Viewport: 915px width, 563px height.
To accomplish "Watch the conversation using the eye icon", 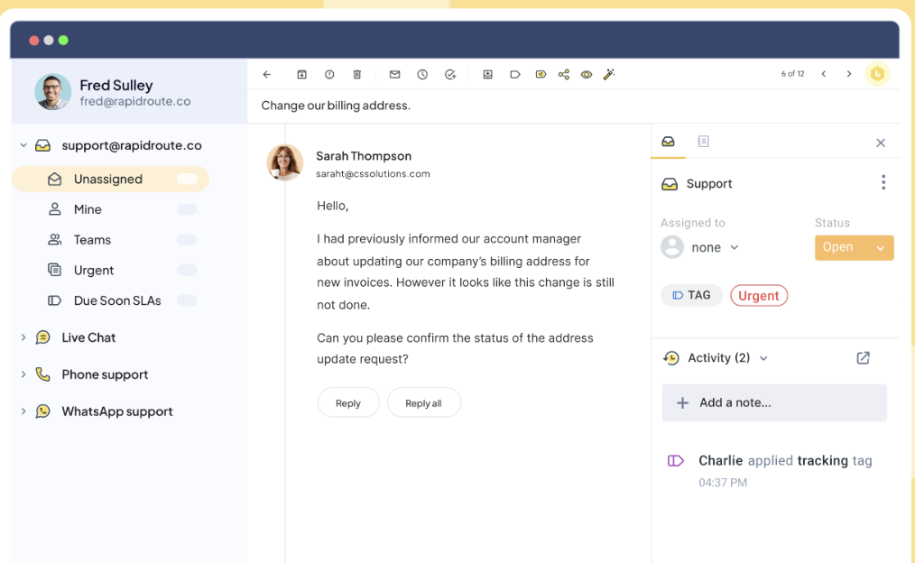I will click(x=587, y=74).
